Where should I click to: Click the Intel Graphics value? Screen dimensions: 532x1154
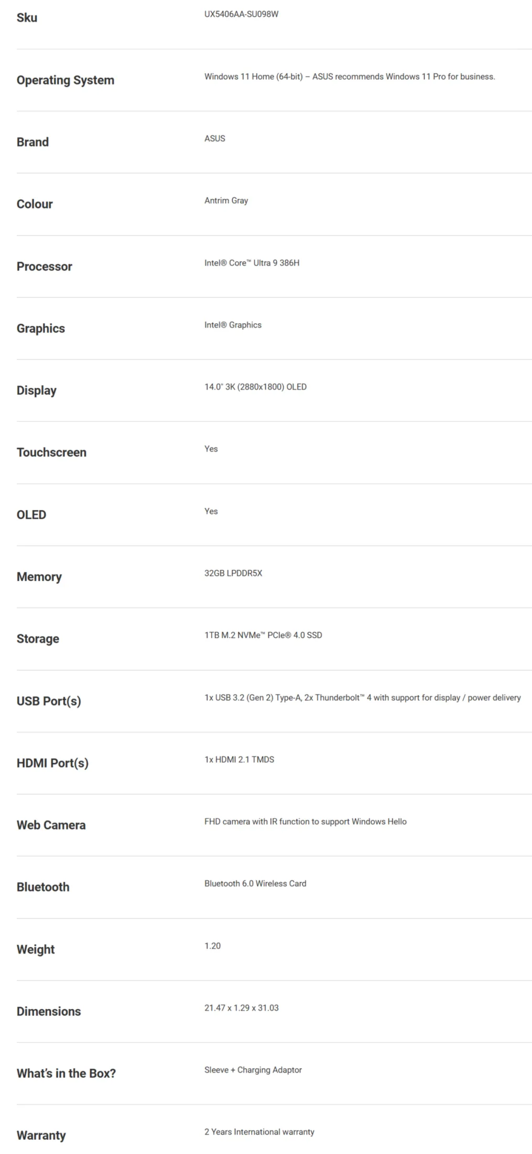pos(233,325)
